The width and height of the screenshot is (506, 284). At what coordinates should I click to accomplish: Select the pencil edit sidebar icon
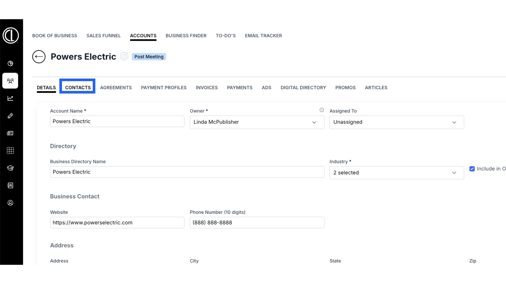[x=10, y=116]
